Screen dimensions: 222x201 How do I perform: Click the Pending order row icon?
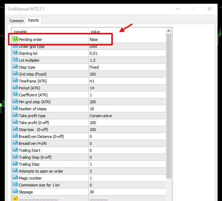pyautogui.click(x=15, y=39)
